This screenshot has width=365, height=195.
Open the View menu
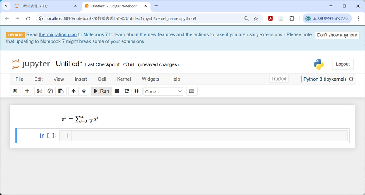pos(59,79)
